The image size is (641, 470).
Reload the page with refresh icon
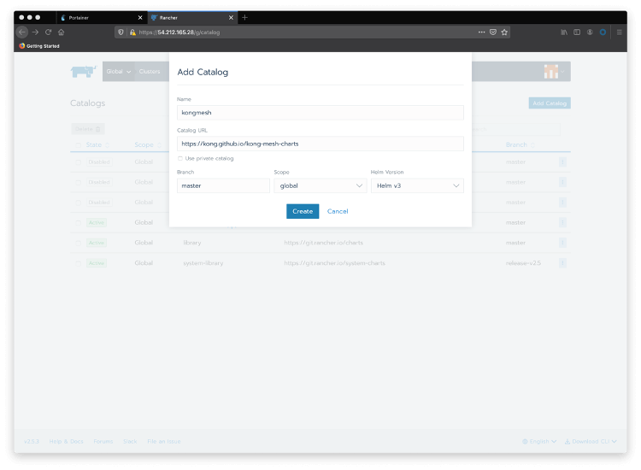tap(48, 32)
